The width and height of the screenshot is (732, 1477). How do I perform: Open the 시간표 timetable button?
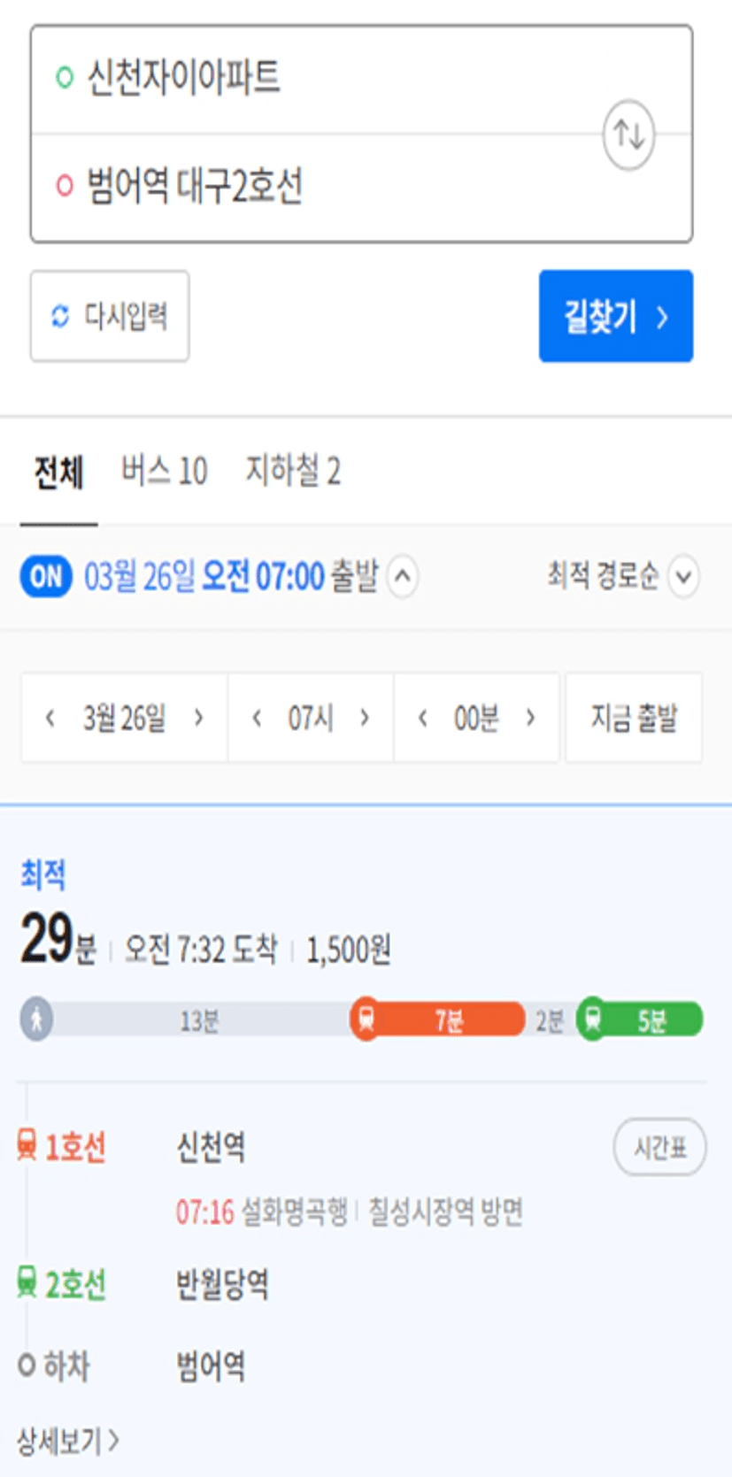659,1147
